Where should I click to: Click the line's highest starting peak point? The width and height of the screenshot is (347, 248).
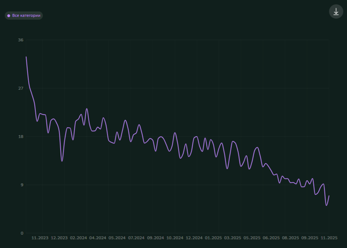[26, 56]
